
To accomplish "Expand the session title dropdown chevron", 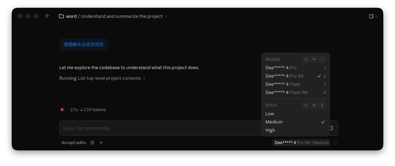I will point(166,16).
